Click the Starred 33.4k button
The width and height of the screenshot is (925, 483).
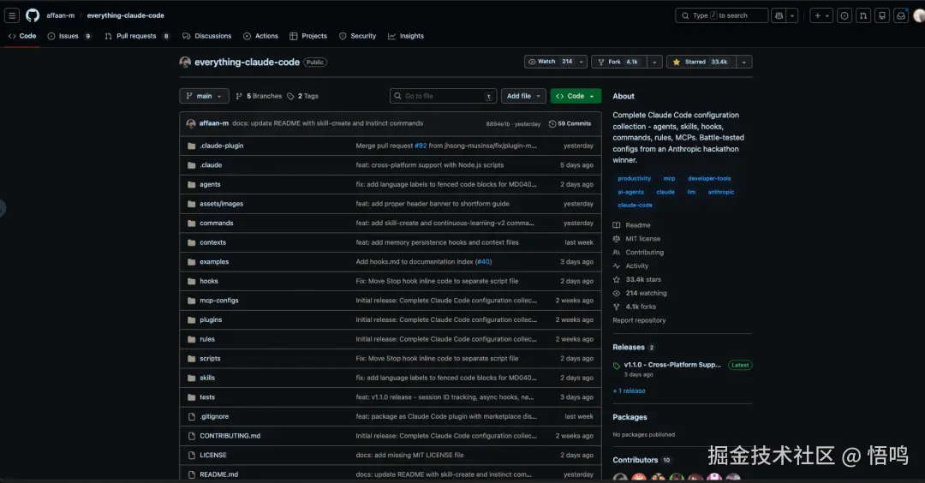point(701,62)
